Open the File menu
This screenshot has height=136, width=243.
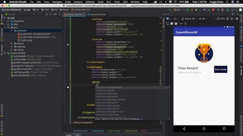(x=32, y=2)
